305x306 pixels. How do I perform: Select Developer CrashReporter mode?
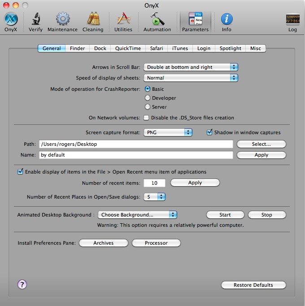pyautogui.click(x=148, y=98)
